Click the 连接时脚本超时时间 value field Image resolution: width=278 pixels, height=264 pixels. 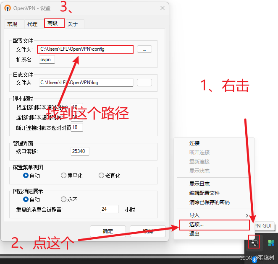(77, 117)
